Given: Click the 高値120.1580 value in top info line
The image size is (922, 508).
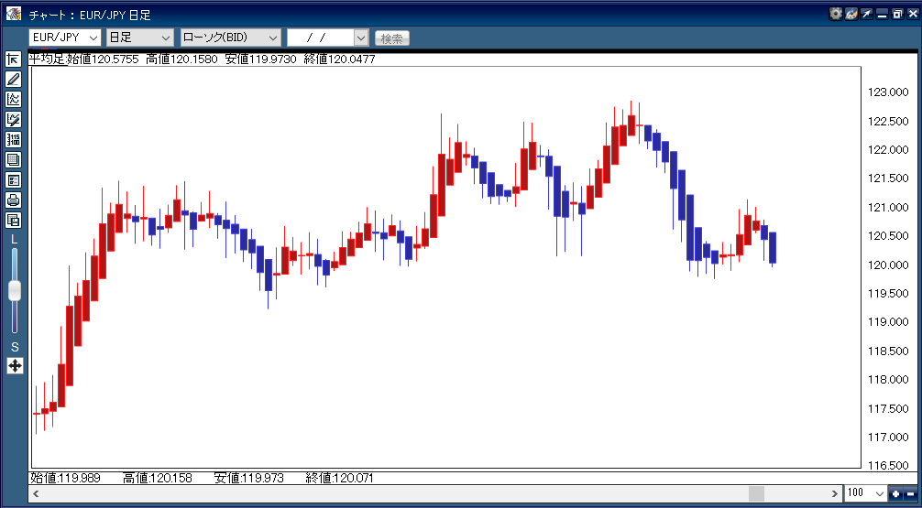Looking at the screenshot, I should point(181,59).
